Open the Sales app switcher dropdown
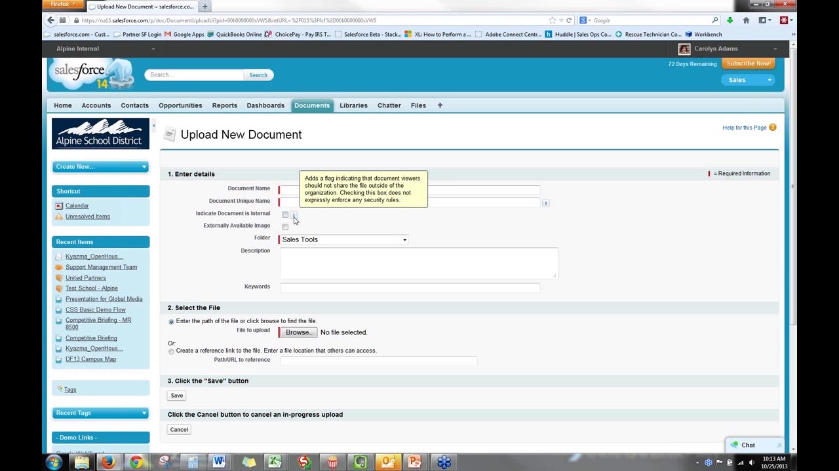The width and height of the screenshot is (839, 471). (749, 80)
